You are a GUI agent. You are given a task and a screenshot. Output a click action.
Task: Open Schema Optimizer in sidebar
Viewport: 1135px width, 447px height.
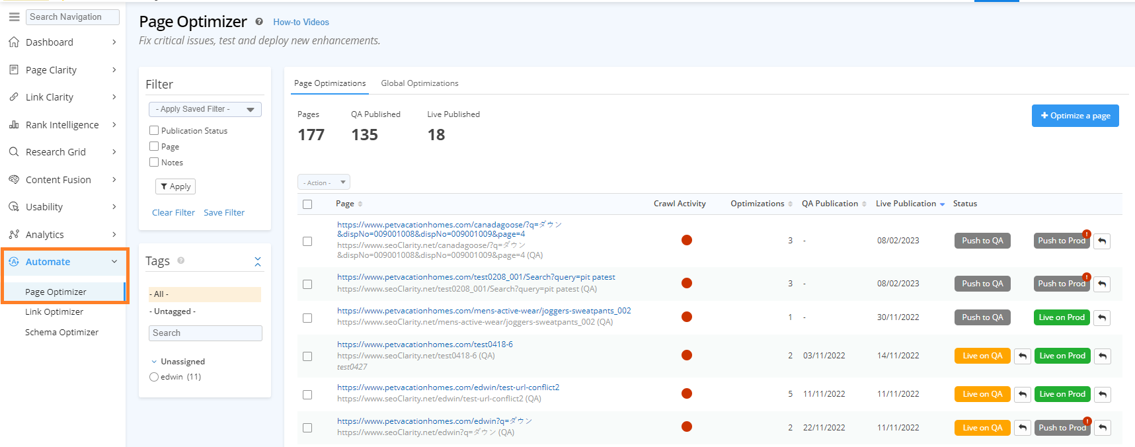(61, 333)
